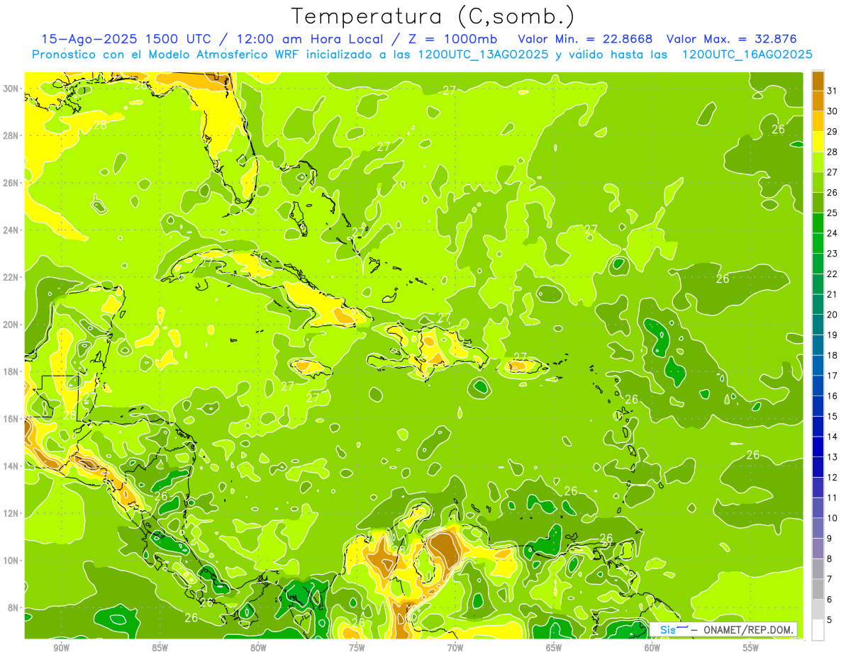Click the color scale value 5
The width and height of the screenshot is (851, 657).
click(x=830, y=619)
